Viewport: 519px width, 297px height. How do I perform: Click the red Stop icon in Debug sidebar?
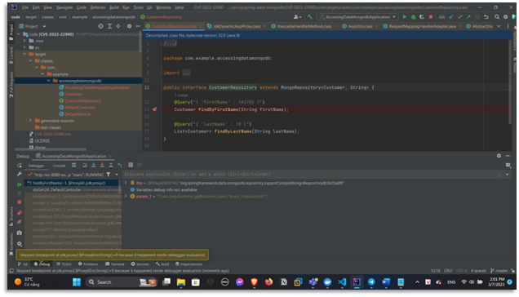coord(20,202)
